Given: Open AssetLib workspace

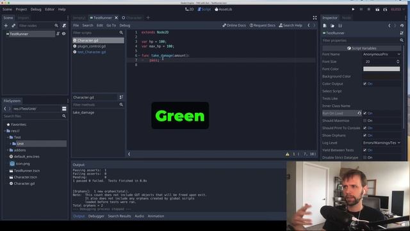Looking at the screenshot, I should point(224,9).
